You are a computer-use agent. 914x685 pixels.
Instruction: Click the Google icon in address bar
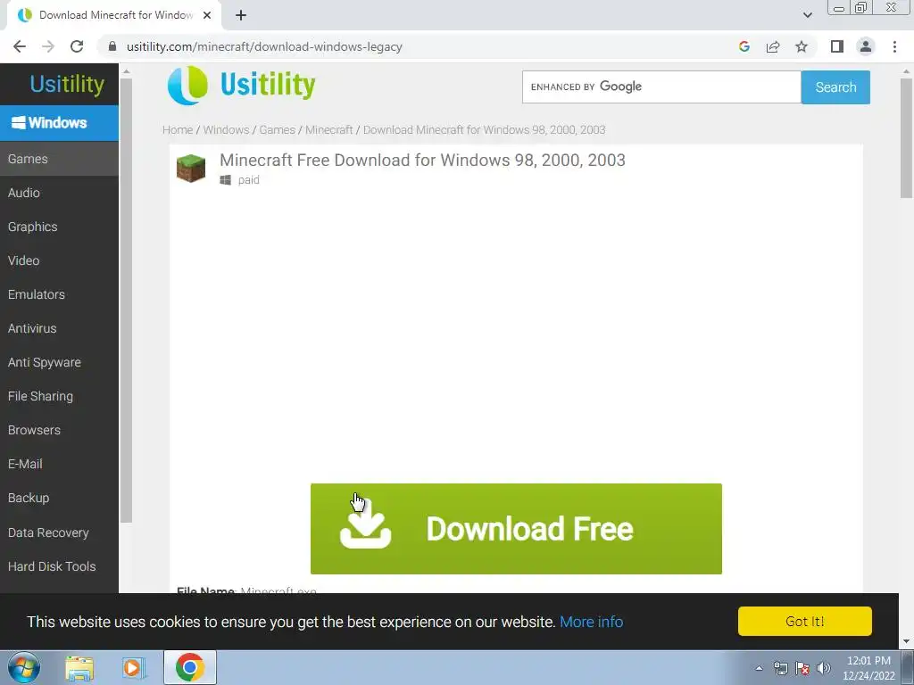click(744, 46)
